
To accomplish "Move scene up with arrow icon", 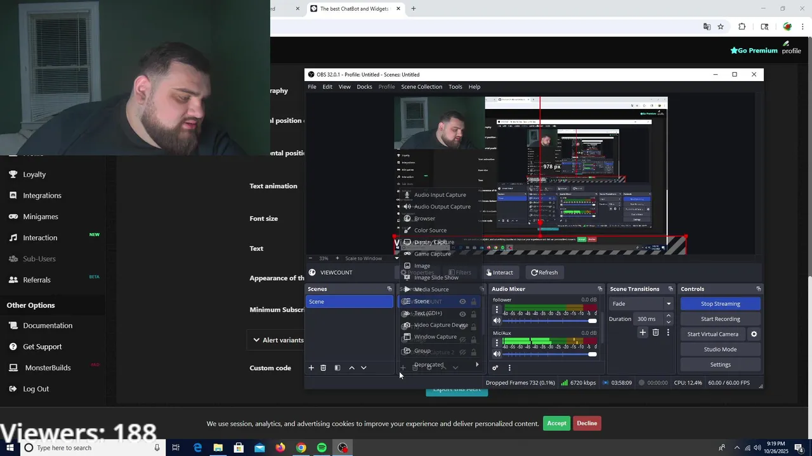I will [351, 368].
